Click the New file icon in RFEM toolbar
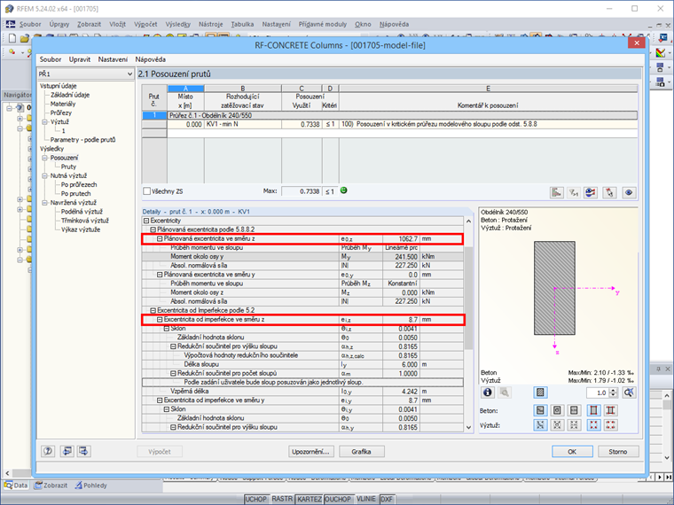The image size is (674, 505). coord(12,38)
